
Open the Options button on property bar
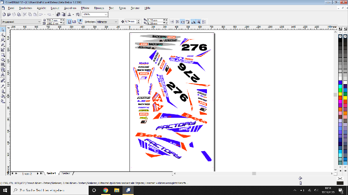pyautogui.click(x=204, y=22)
